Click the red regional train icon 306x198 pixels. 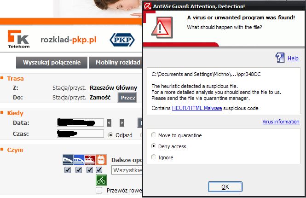coord(90,160)
